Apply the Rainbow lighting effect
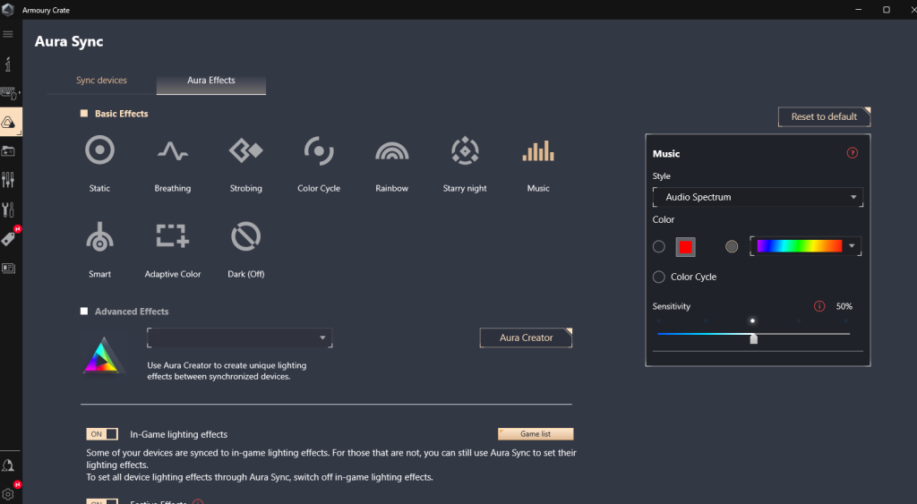The image size is (917, 504). [x=391, y=150]
